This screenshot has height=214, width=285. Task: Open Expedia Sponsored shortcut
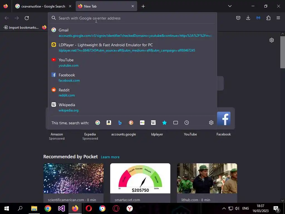[x=90, y=136]
